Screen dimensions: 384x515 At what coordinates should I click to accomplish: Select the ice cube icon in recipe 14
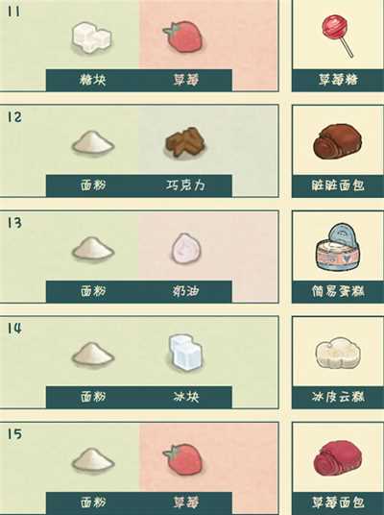pos(185,353)
